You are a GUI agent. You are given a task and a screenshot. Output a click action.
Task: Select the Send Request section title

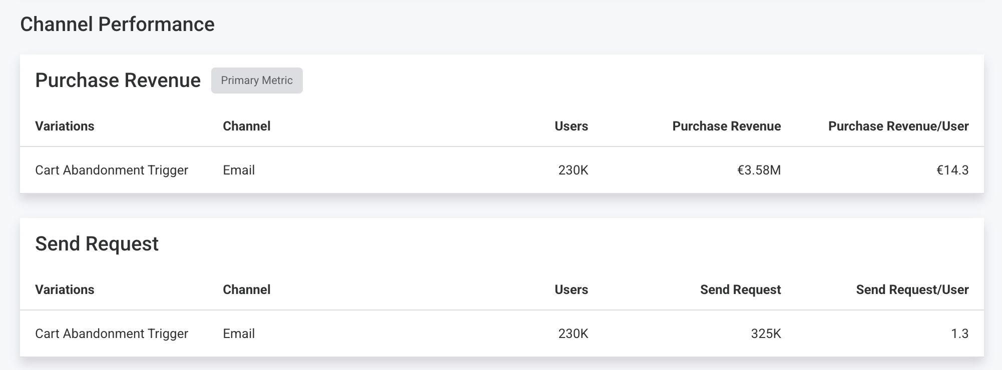point(97,244)
